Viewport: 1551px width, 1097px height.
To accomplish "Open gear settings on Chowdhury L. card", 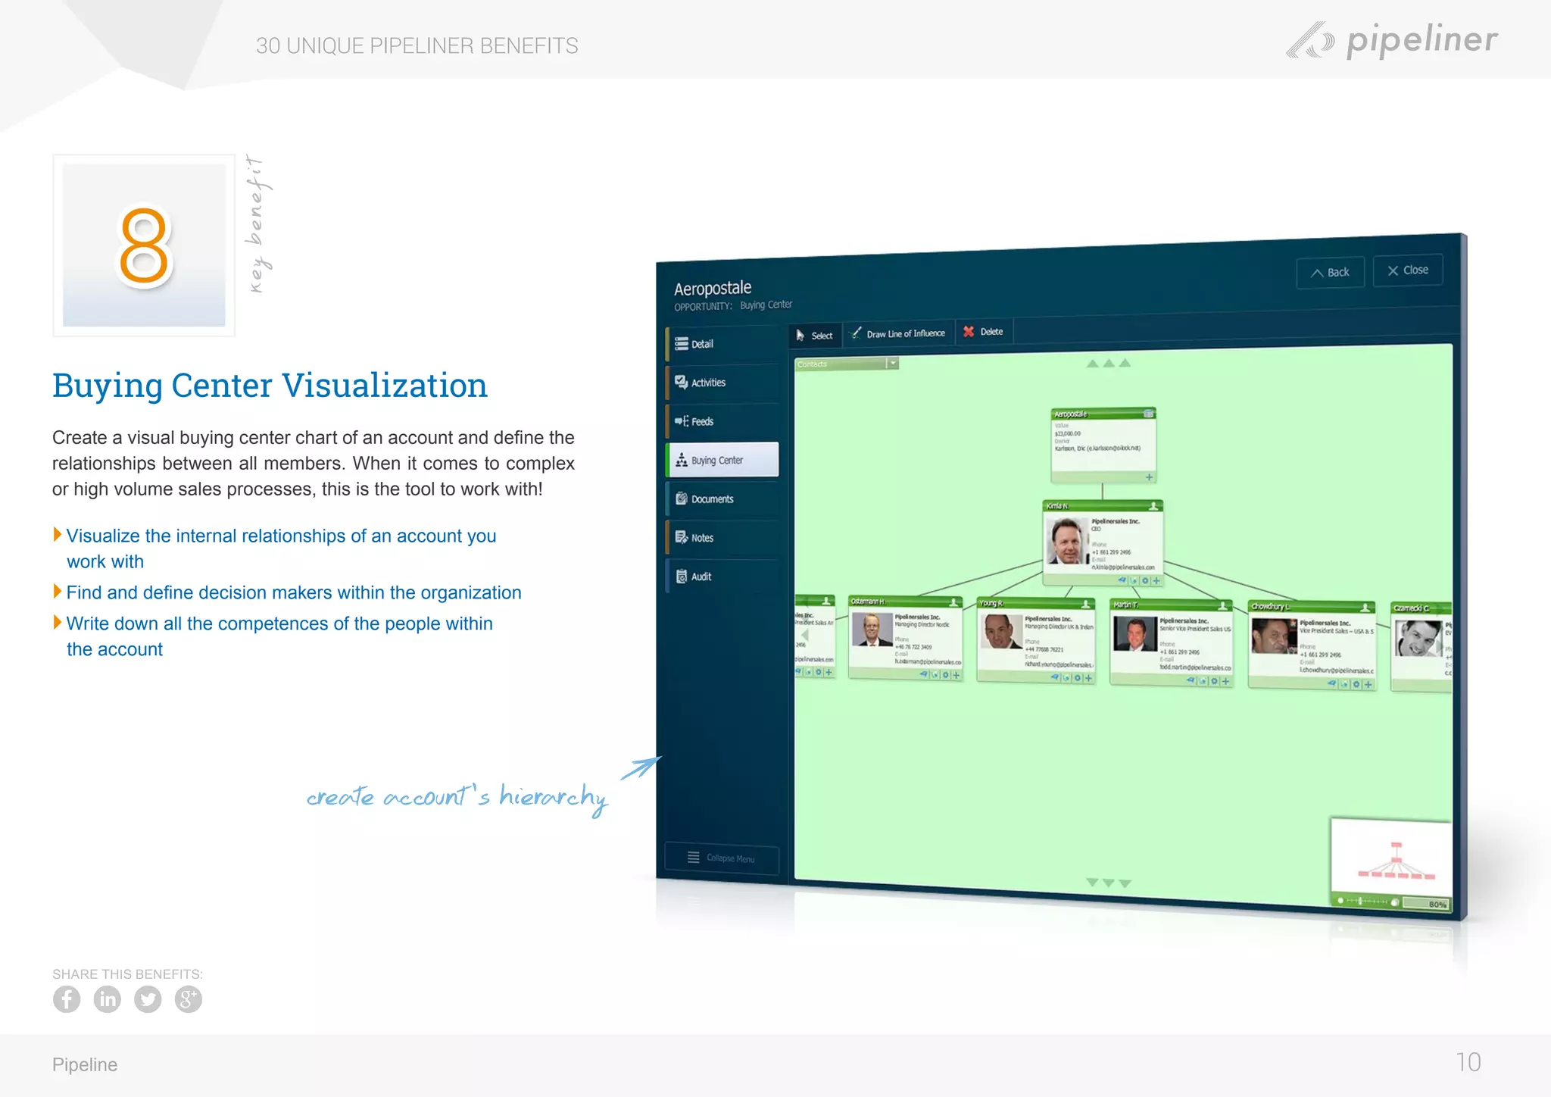I will click(1356, 684).
